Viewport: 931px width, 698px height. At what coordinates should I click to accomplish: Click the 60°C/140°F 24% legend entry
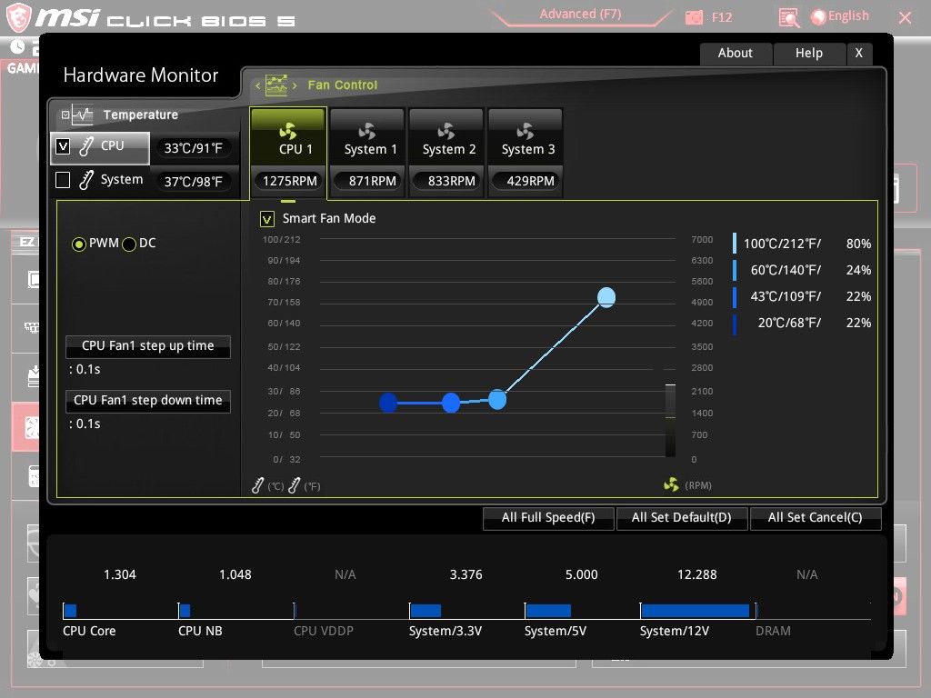(x=802, y=270)
